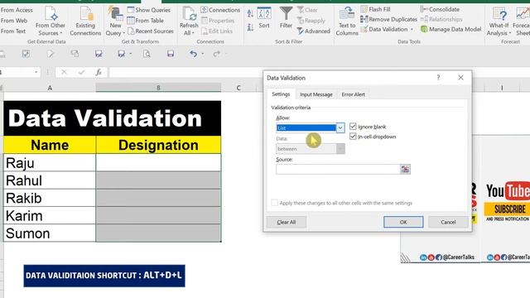Viewport: 530px width, 298px height.
Task: Toggle the Filter funnel
Action: [286, 17]
